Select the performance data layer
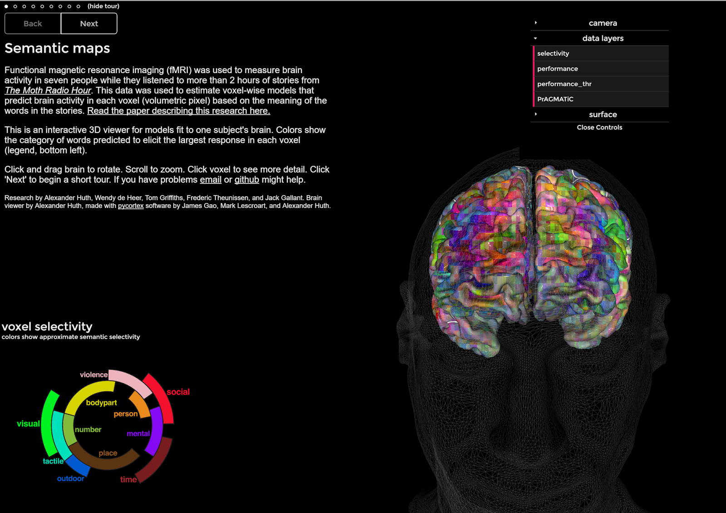Viewport: 726px width, 513px height. point(558,69)
